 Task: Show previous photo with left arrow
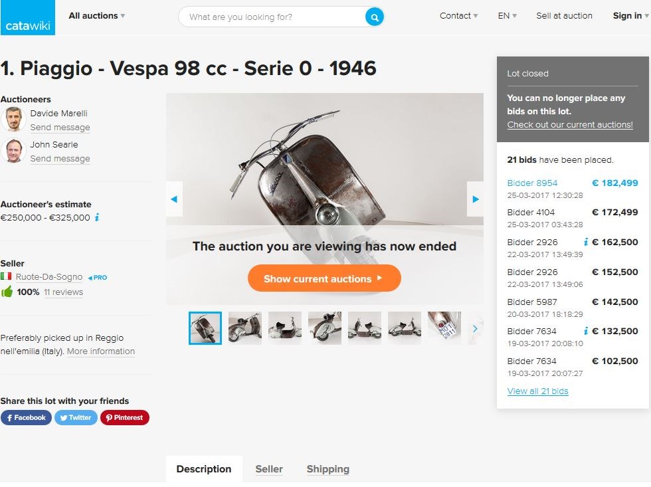tap(174, 199)
